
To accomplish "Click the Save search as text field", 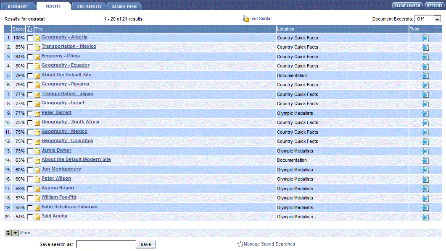I will [106, 244].
